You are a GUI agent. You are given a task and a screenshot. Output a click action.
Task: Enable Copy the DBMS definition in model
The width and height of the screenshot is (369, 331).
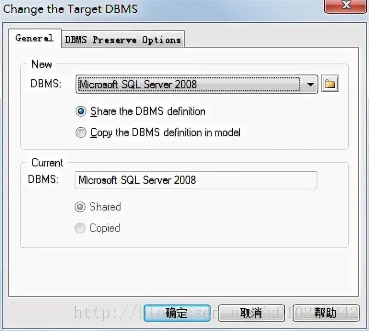pyautogui.click(x=81, y=132)
